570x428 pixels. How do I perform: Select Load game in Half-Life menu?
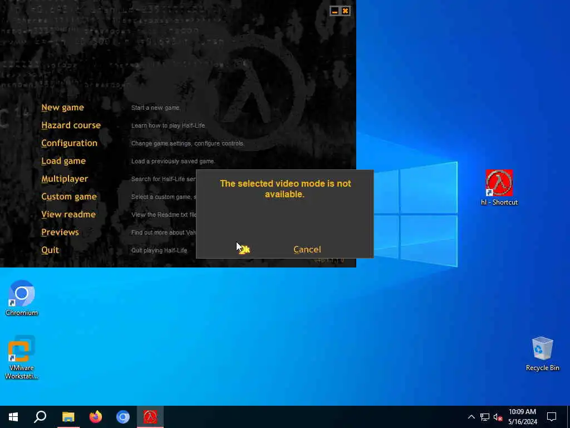63,161
